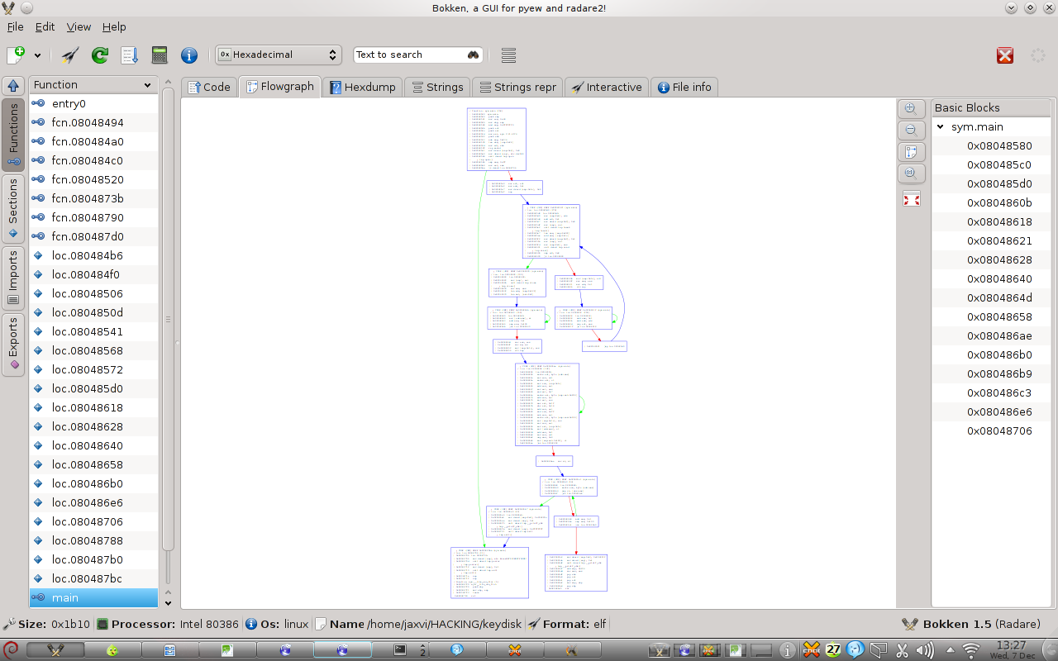Select the Sections side panel tab

click(13, 208)
